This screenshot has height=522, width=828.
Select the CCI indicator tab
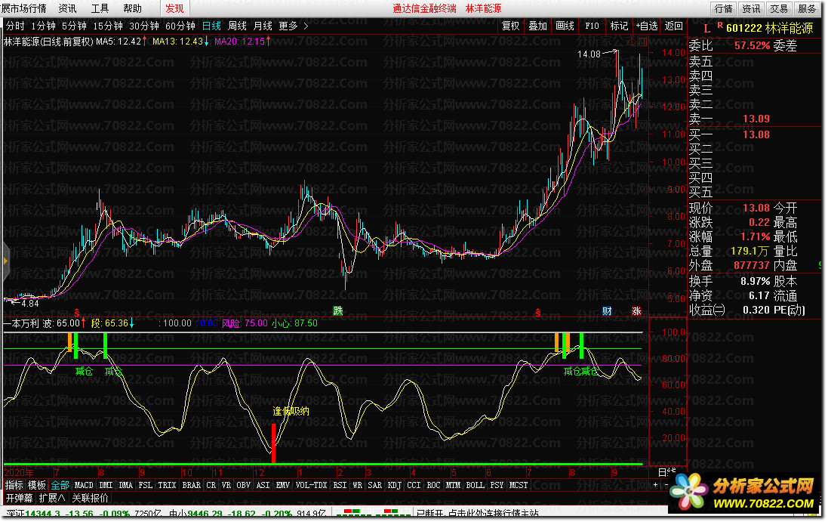414,484
